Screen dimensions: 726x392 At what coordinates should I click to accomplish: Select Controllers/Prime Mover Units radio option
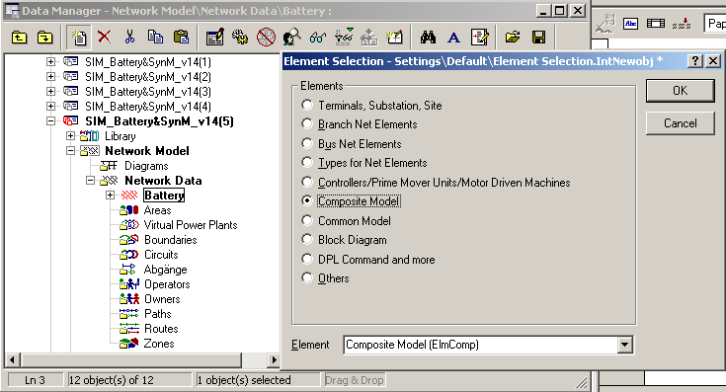tap(307, 182)
